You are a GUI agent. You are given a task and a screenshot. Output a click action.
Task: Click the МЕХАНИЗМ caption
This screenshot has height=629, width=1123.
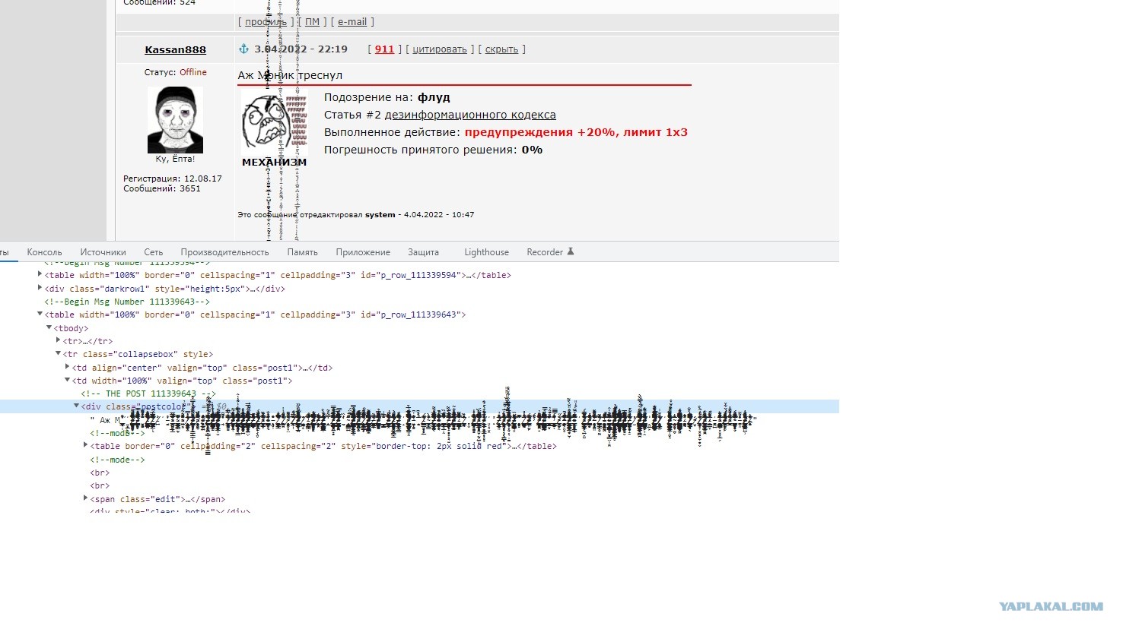[x=274, y=162]
